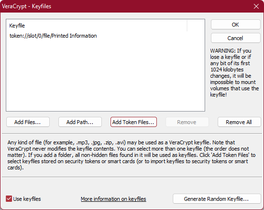
Task: Click empty area of the keyfile list
Action: 105,74
